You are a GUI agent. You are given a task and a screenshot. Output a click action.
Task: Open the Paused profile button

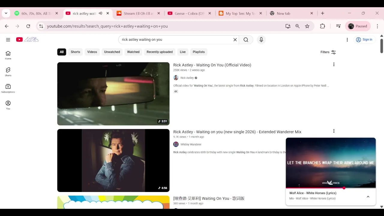(x=358, y=26)
